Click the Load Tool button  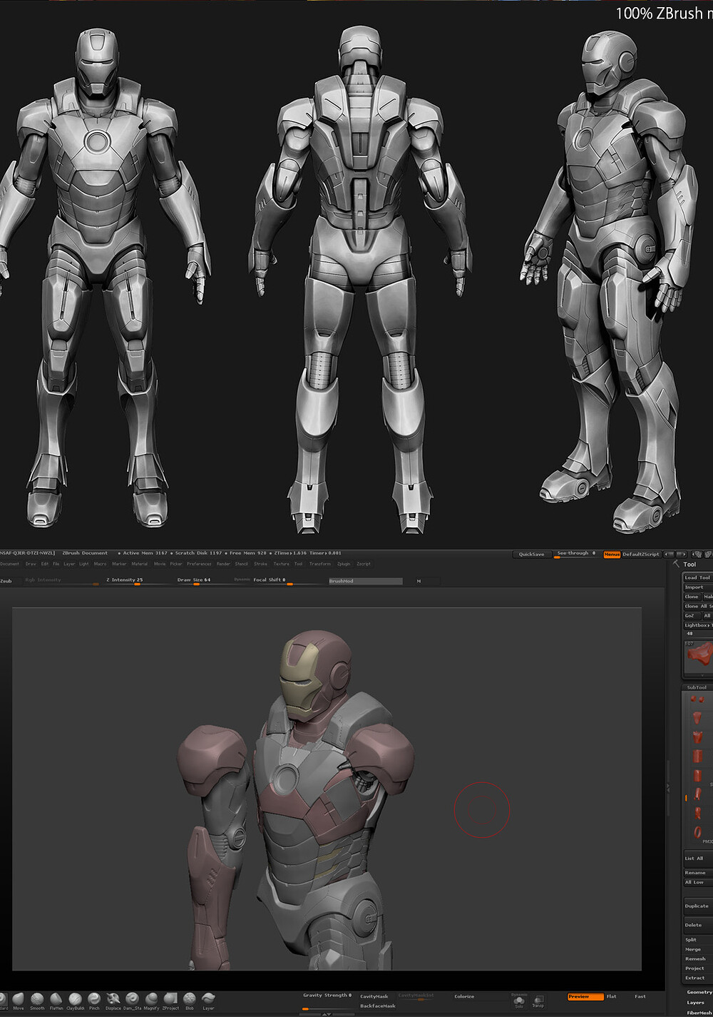tap(697, 578)
